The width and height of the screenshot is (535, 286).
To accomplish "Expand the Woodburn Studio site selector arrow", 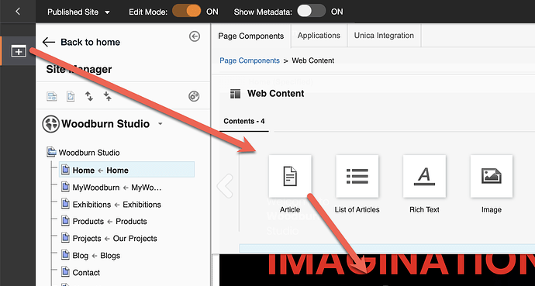I will [x=160, y=124].
